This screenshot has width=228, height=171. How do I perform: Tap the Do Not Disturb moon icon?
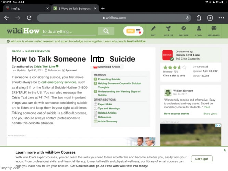214,2
